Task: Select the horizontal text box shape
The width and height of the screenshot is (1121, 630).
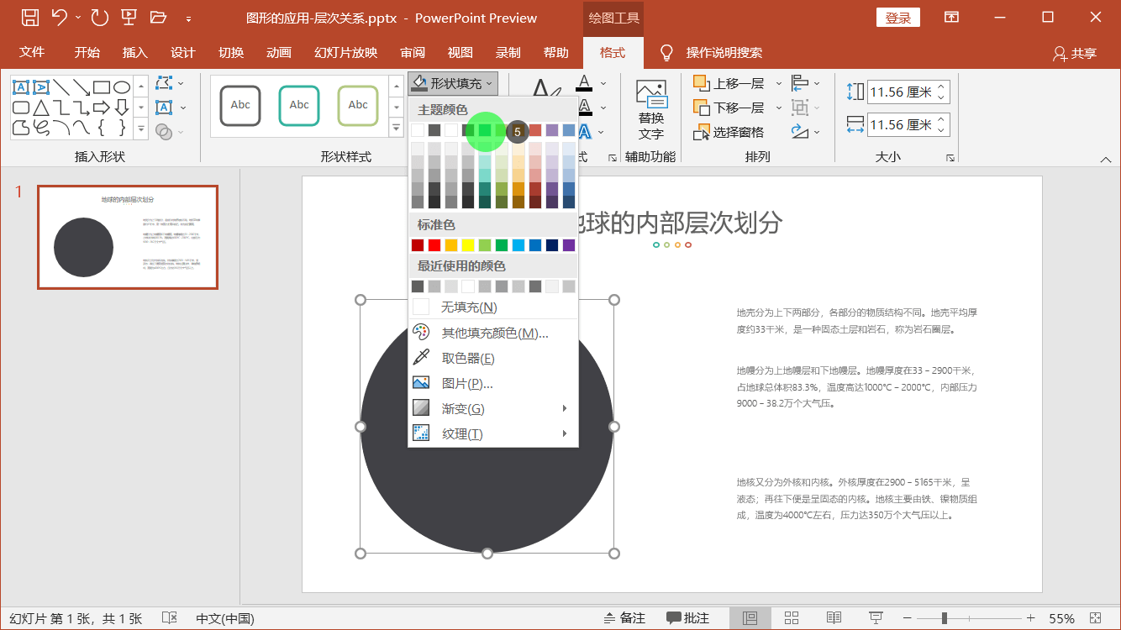Action: 21,87
